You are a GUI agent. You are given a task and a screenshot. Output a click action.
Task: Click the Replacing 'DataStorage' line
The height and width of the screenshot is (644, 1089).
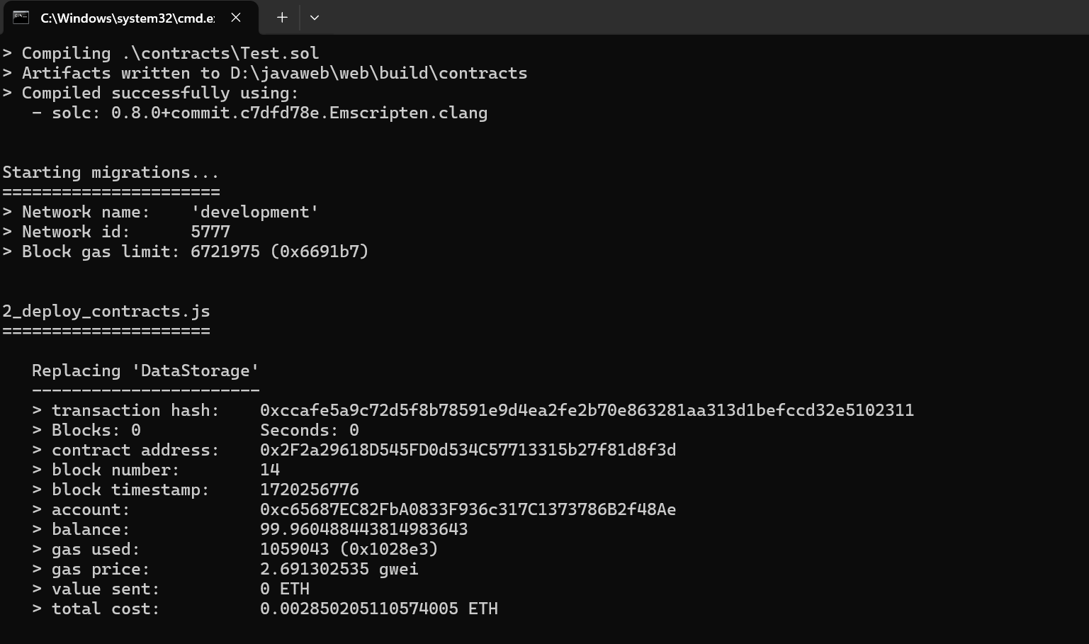click(145, 371)
